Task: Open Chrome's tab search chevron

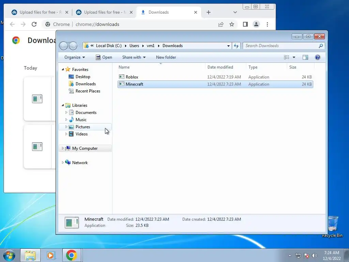Action: tap(235, 12)
